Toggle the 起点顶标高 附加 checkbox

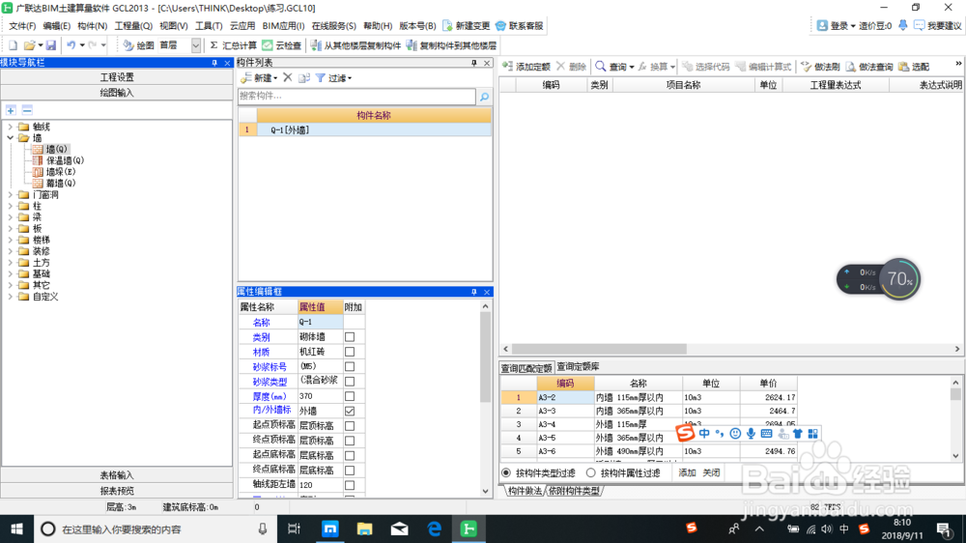(x=350, y=426)
